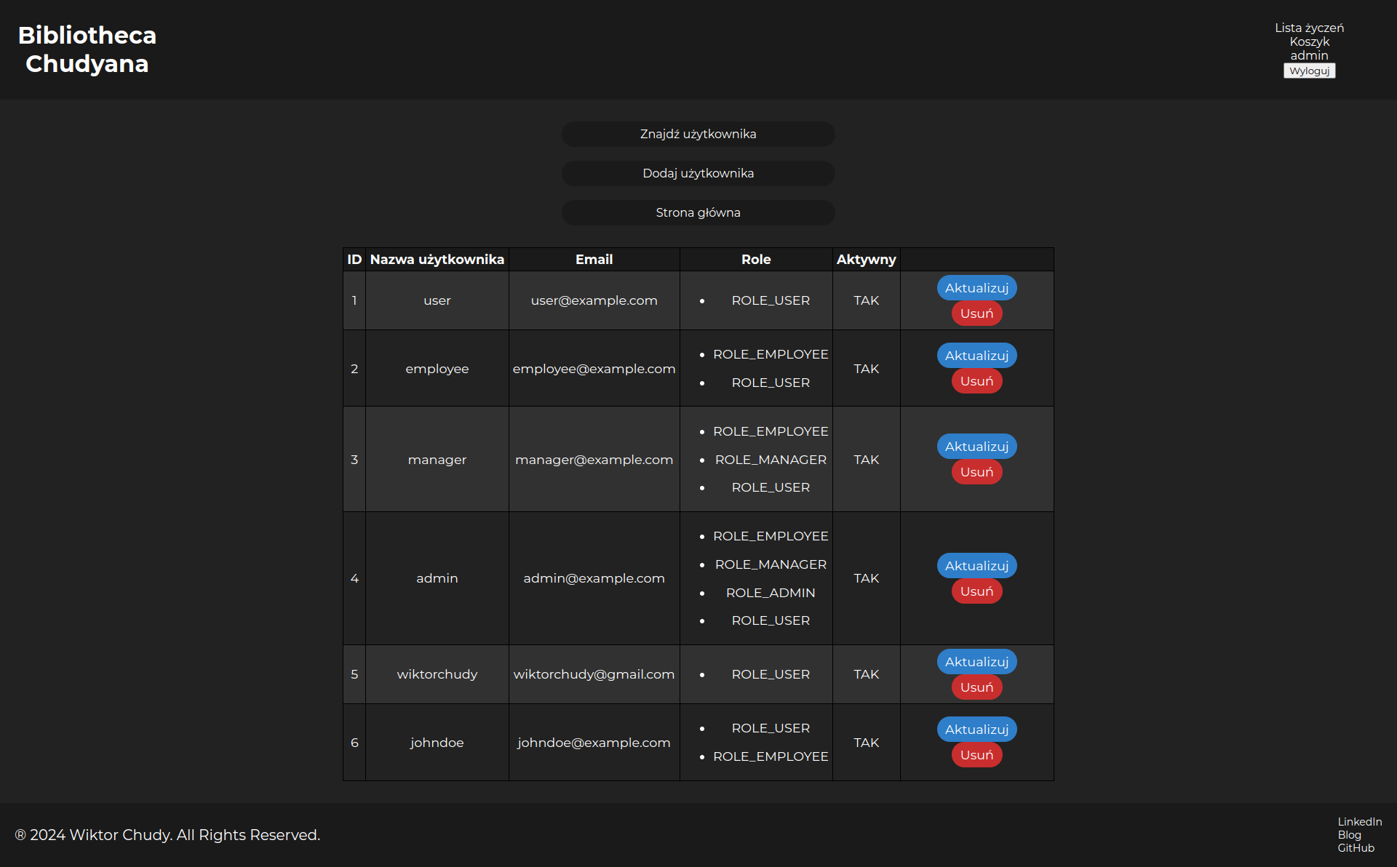Click the Bibliotheca Chudyana logo title
The height and width of the screenshot is (867, 1397).
pos(87,49)
